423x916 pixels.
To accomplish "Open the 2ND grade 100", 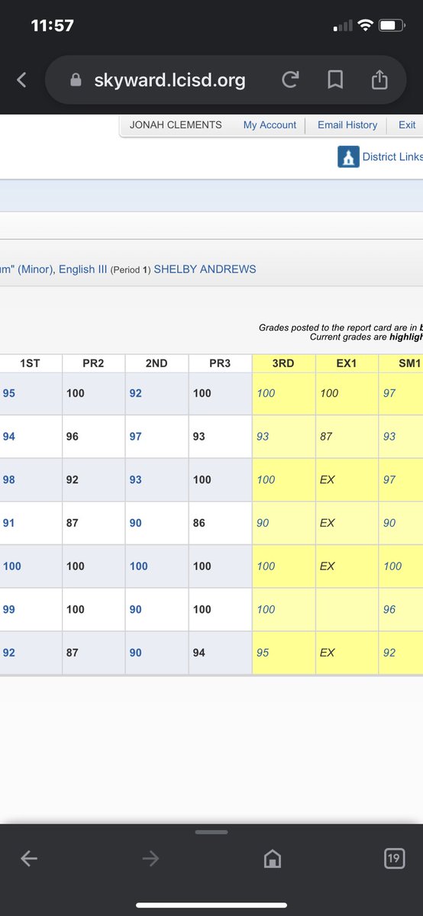I will (138, 566).
